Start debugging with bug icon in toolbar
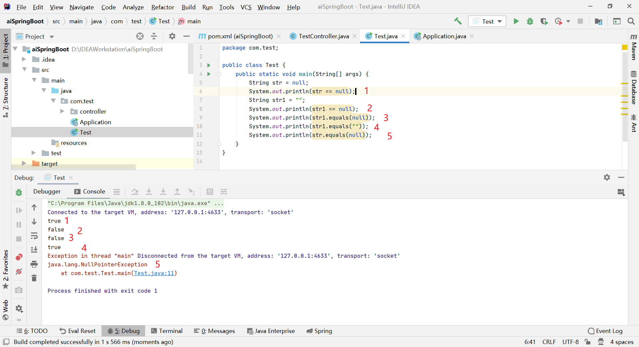This screenshot has height=347, width=639. tap(530, 21)
